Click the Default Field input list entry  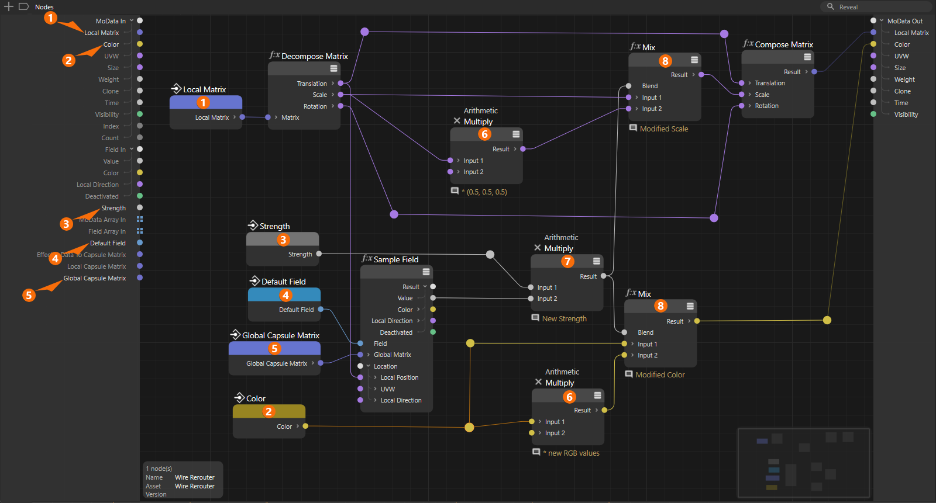[108, 243]
